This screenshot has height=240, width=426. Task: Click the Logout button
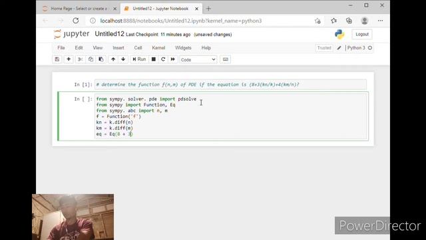(362, 34)
